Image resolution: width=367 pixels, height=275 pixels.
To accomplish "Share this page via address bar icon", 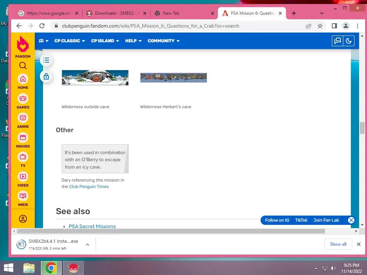I will point(309,26).
